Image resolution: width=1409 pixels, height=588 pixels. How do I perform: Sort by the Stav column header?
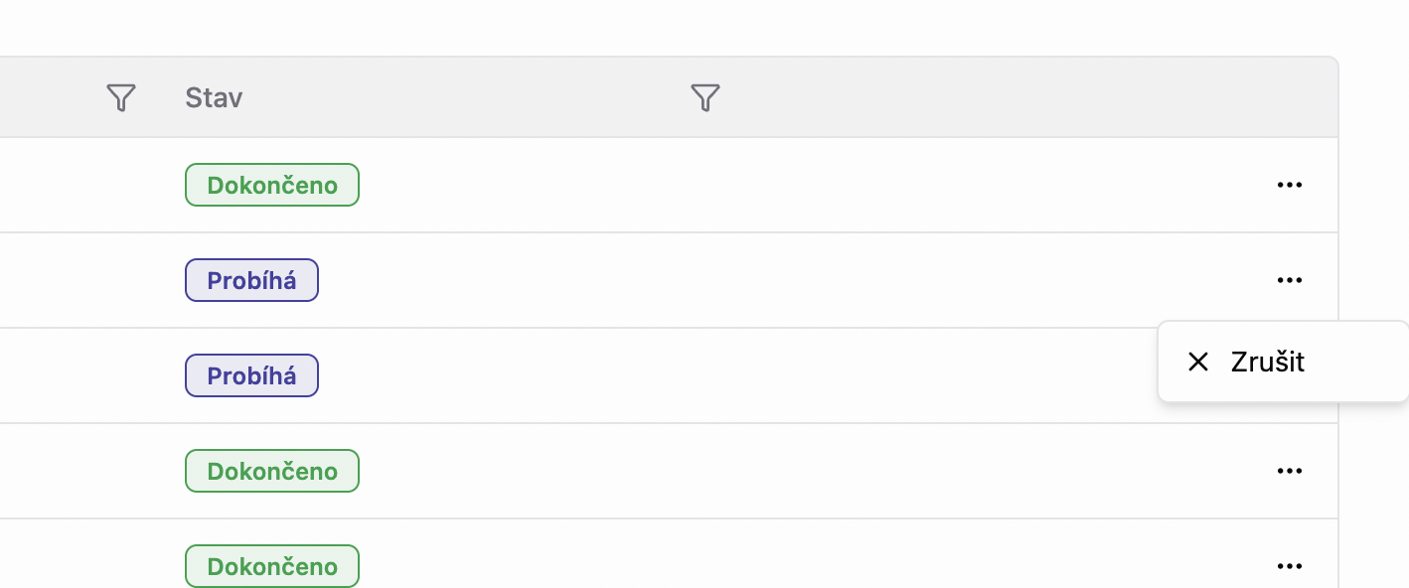click(x=214, y=97)
